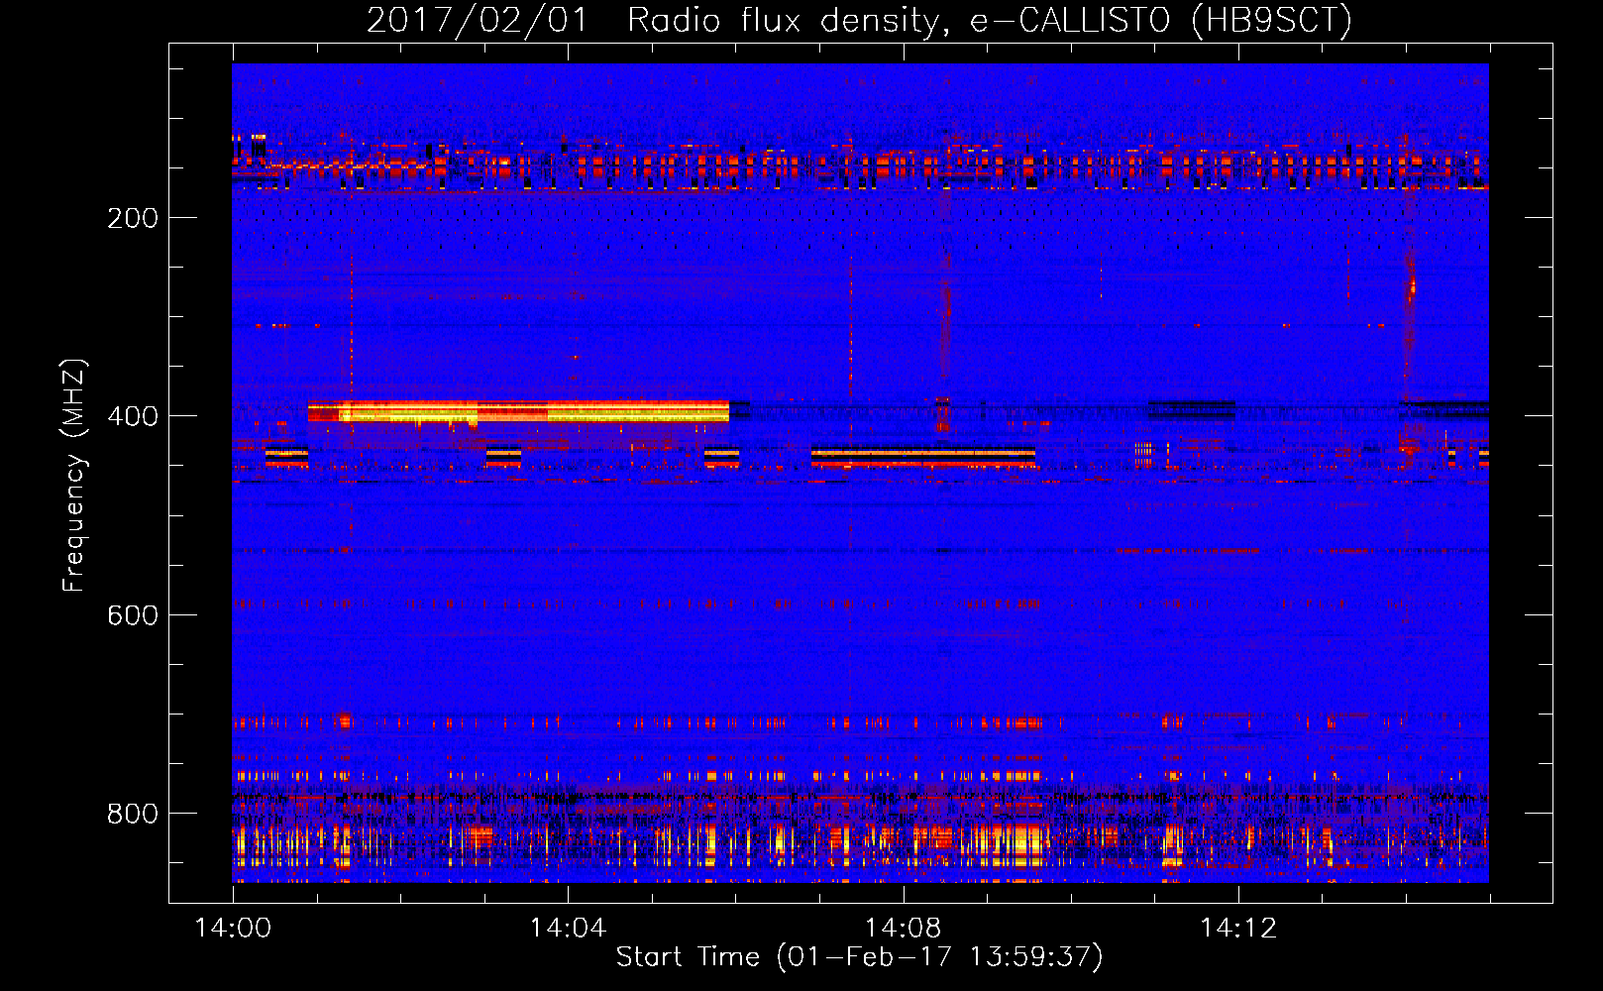The image size is (1603, 991).
Task: Click the 600 frequency axis label
Action: [x=133, y=615]
